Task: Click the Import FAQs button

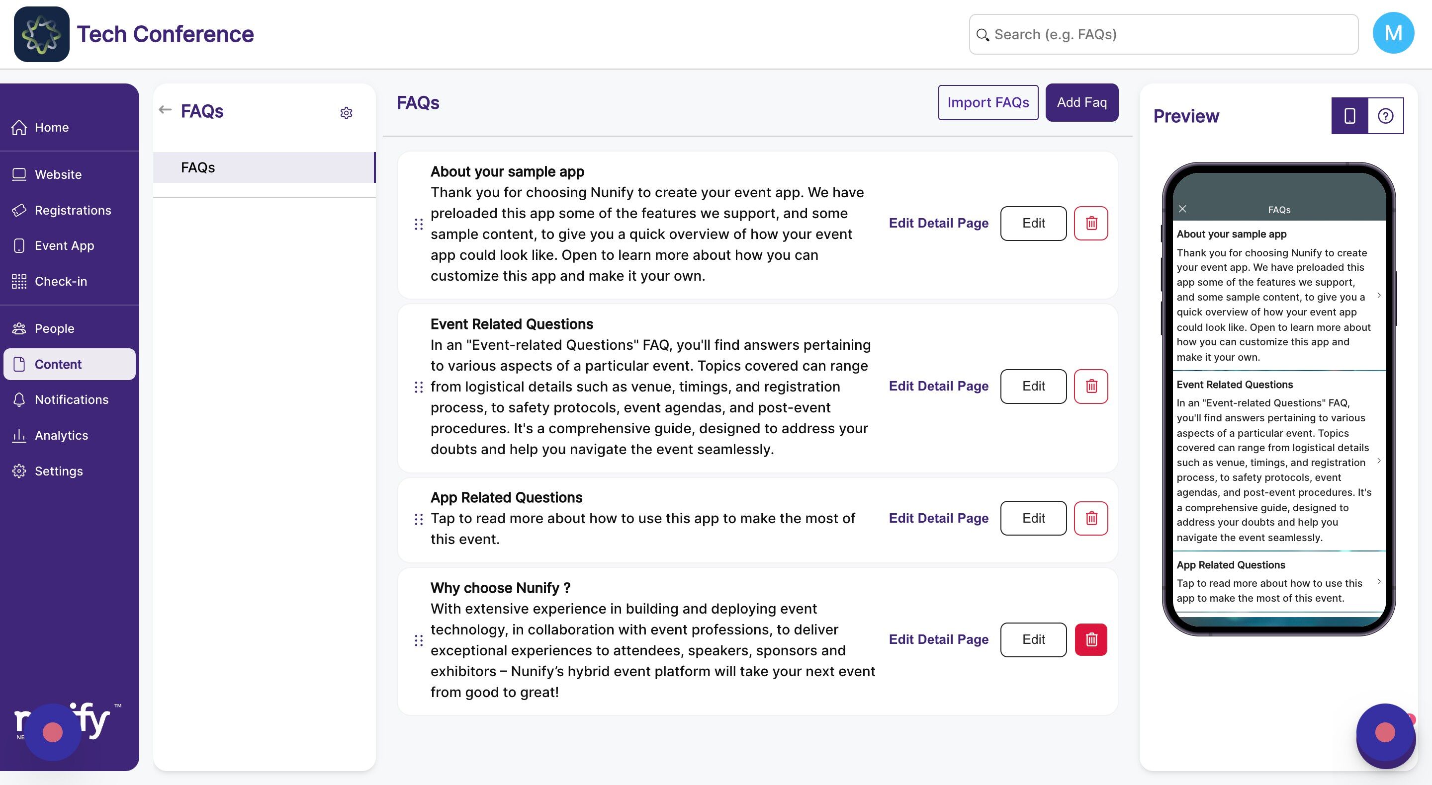Action: (988, 102)
